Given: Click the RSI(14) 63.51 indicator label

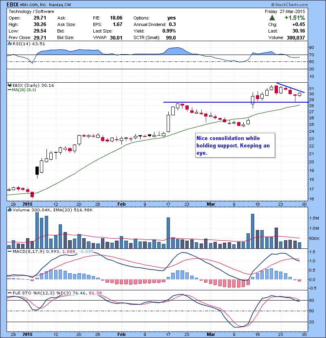Looking at the screenshot, I should [29, 44].
